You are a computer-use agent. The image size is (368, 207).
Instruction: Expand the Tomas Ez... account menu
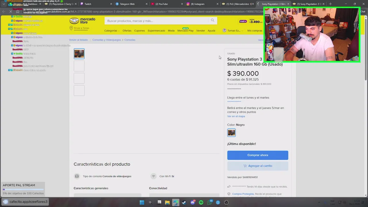click(x=233, y=30)
